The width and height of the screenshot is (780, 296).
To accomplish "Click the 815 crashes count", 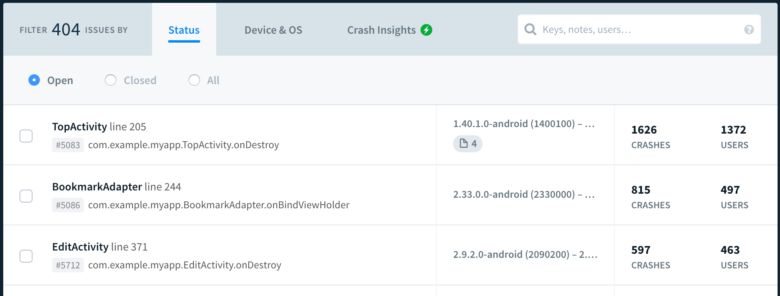I will click(x=641, y=190).
